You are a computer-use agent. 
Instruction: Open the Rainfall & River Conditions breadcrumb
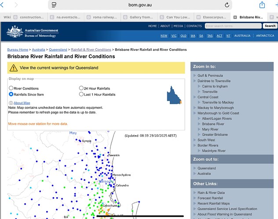91,50
